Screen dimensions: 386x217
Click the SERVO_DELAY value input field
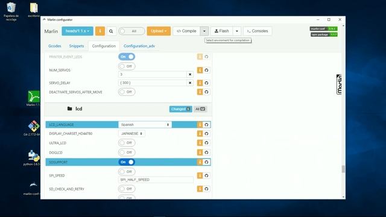click(x=153, y=83)
